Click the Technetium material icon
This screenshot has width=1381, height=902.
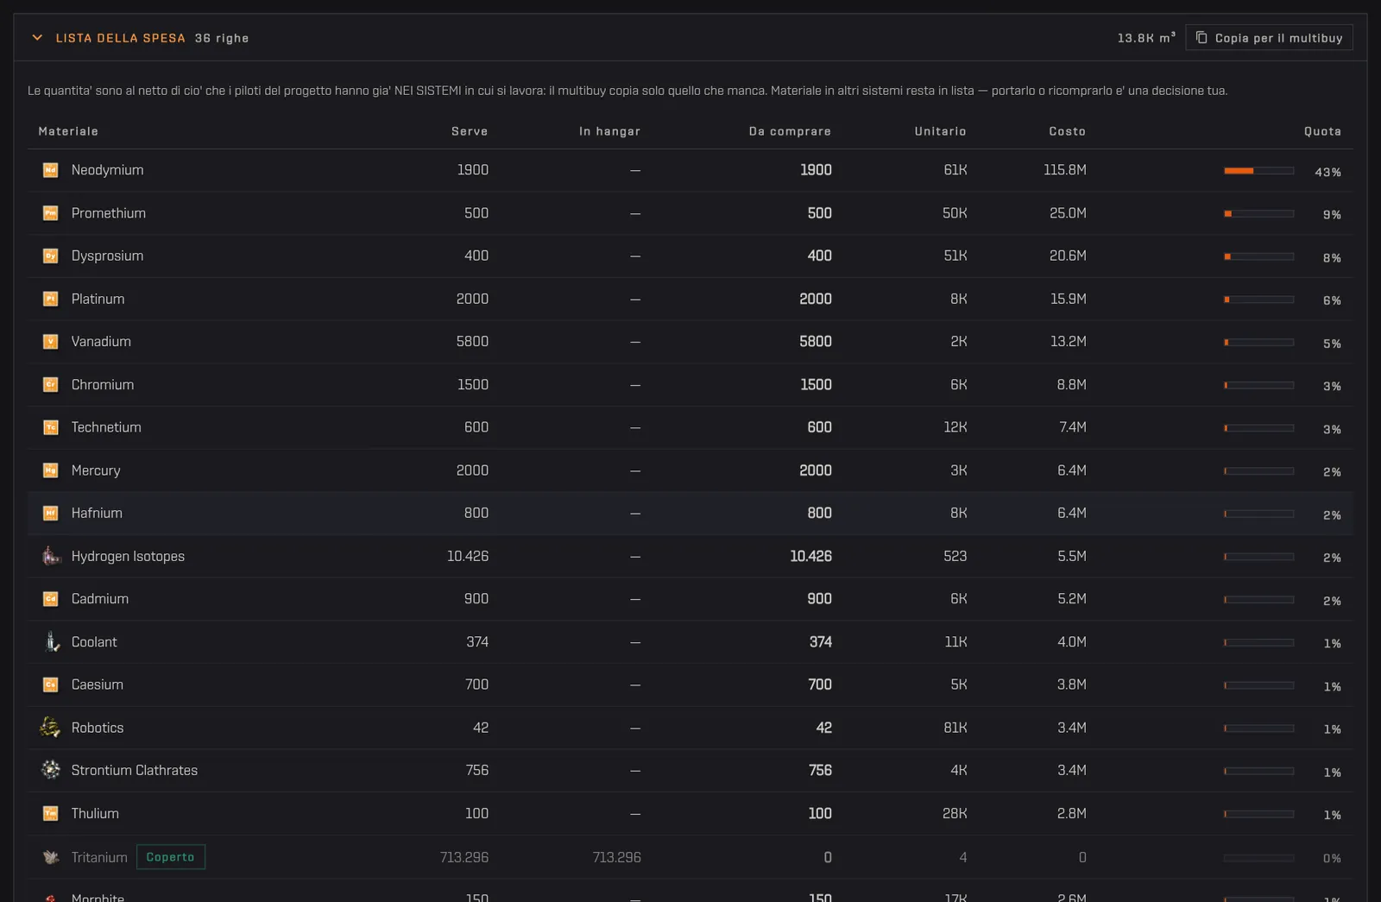click(51, 427)
